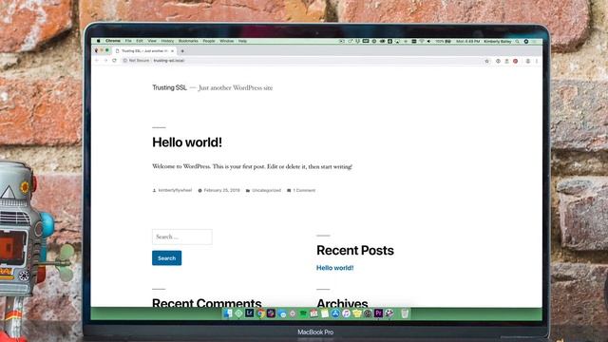Open the History menu
This screenshot has height=342, width=608.
point(167,41)
